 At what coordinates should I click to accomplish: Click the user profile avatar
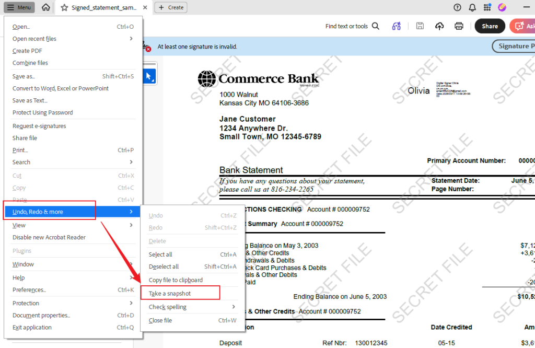502,7
